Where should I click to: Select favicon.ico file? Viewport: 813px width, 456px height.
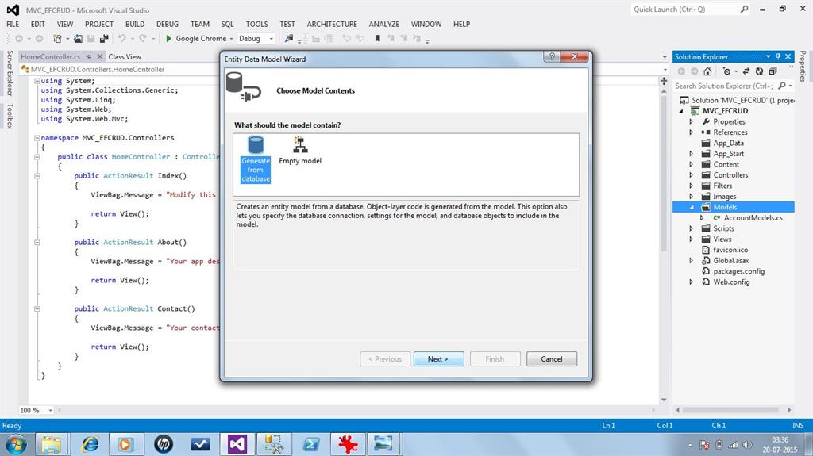point(730,250)
